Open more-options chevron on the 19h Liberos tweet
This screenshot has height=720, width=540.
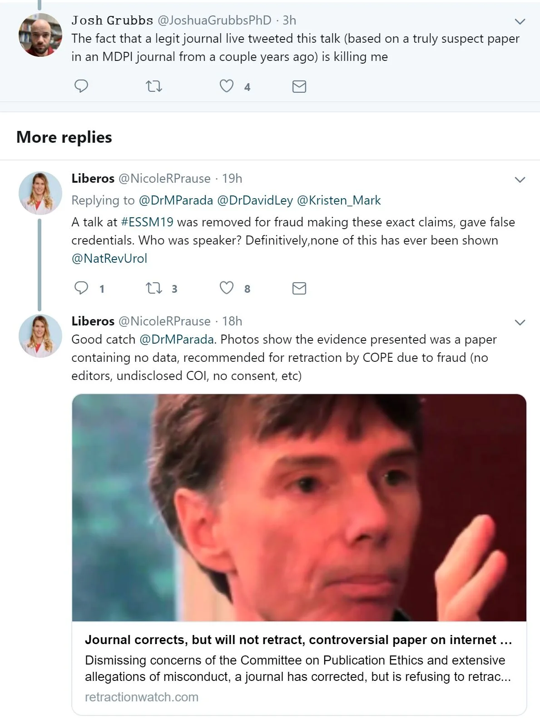point(520,180)
